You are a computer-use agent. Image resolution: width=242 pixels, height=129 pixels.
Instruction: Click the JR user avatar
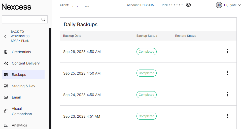(x=219, y=5)
